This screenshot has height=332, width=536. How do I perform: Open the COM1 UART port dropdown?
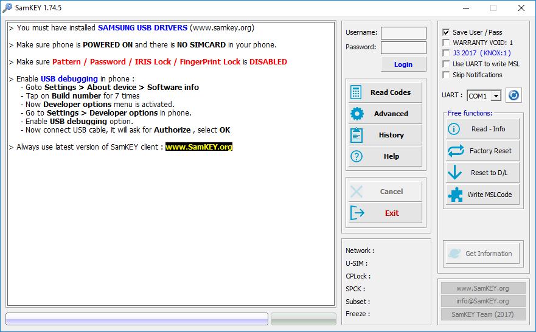pyautogui.click(x=496, y=96)
